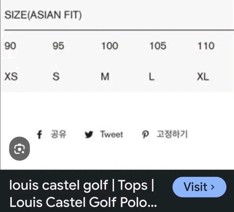Click the XS size label
This screenshot has width=234, height=212.
[x=11, y=77]
